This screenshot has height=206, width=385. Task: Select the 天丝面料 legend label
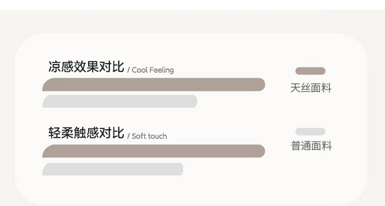click(310, 88)
